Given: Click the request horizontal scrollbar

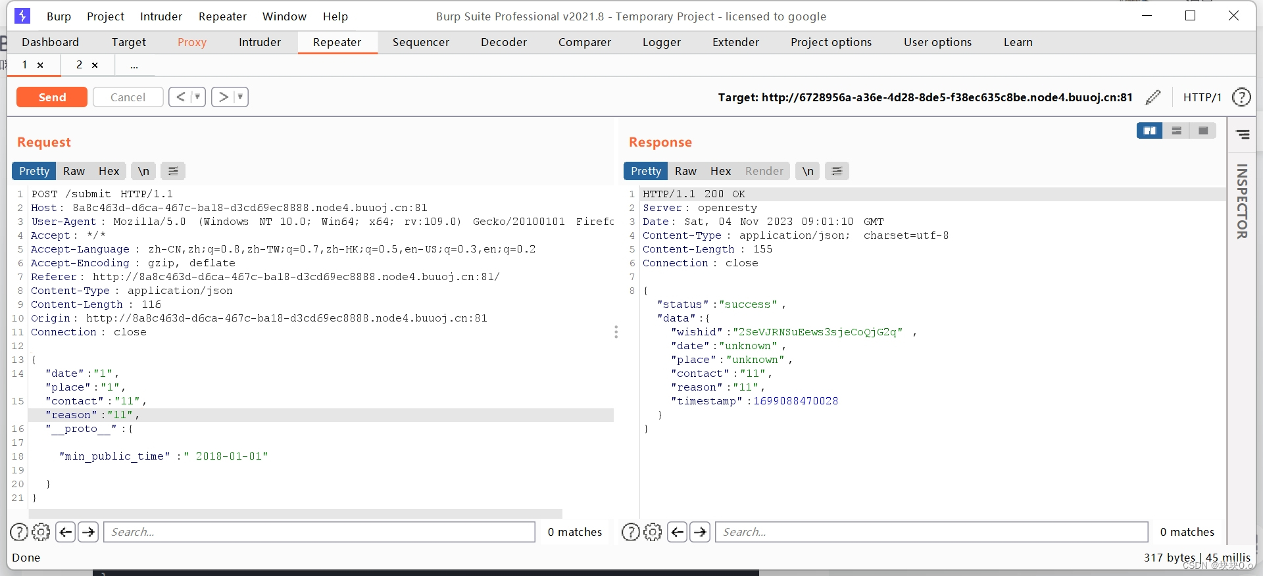Looking at the screenshot, I should [295, 514].
